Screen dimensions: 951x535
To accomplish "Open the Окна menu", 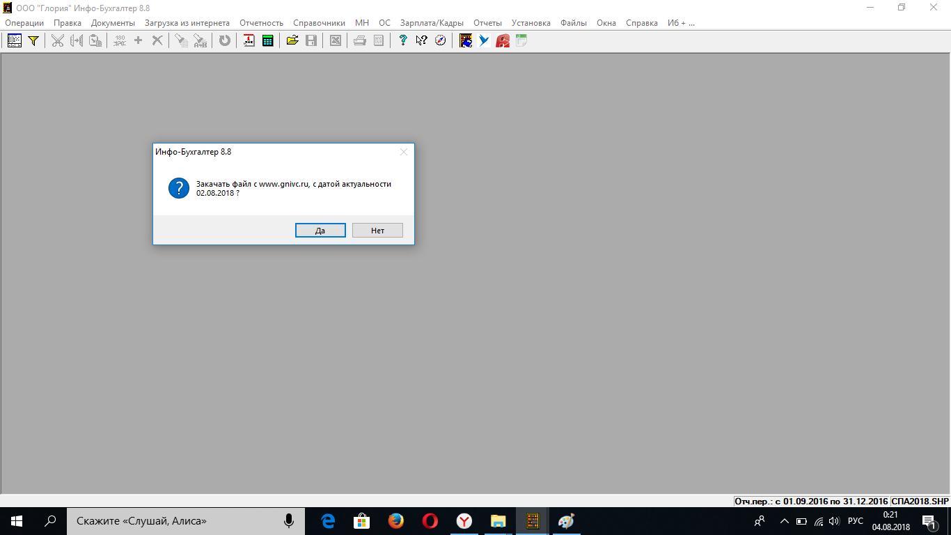I will click(x=606, y=23).
